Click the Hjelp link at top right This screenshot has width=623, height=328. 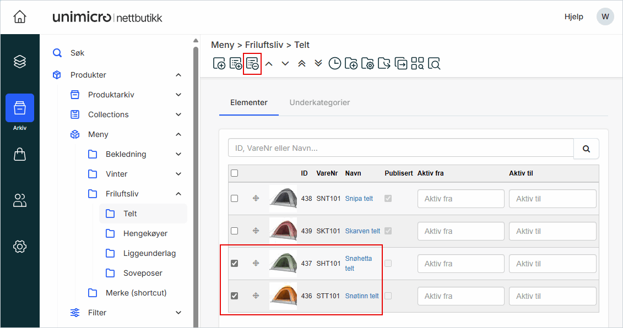[x=573, y=17]
